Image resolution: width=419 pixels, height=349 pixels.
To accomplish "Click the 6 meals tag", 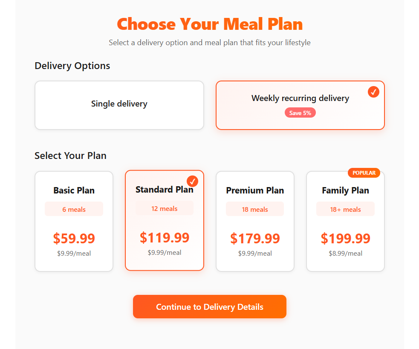I will [74, 209].
